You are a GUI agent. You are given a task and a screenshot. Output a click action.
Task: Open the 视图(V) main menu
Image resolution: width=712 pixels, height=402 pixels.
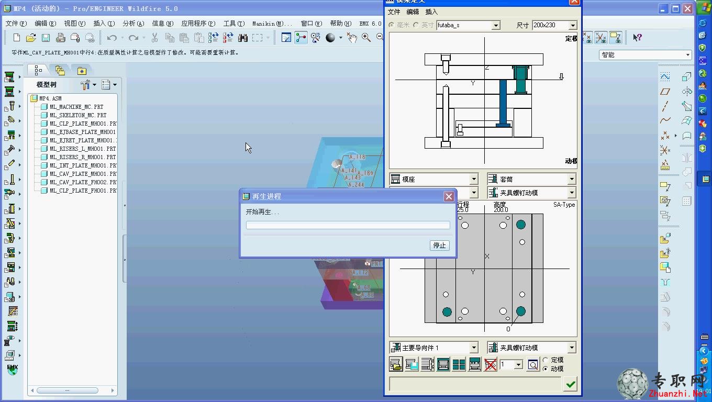point(75,24)
